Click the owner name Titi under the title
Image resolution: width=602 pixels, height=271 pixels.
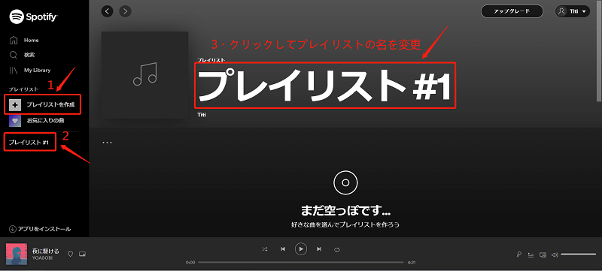point(202,114)
